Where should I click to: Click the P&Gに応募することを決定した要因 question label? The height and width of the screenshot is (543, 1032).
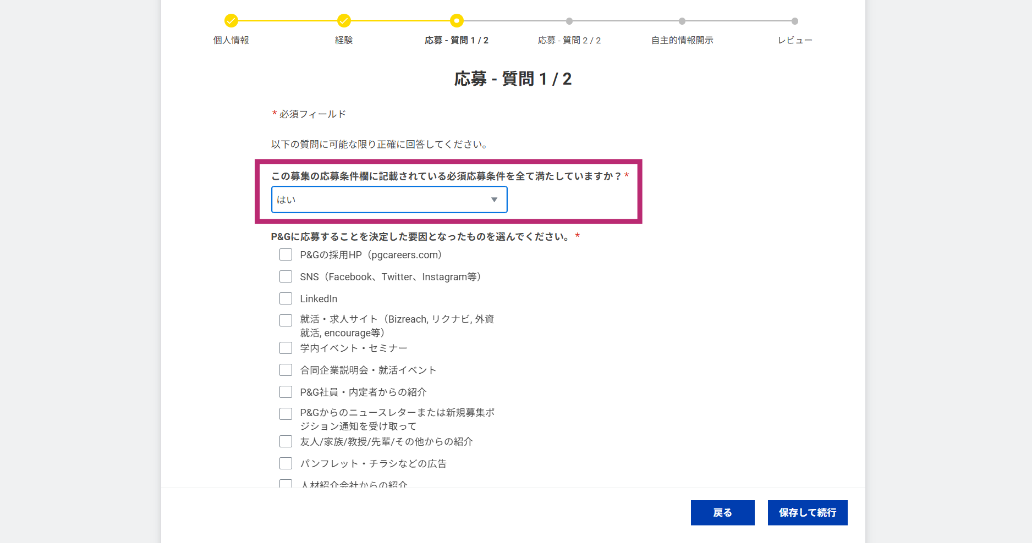[x=421, y=237]
